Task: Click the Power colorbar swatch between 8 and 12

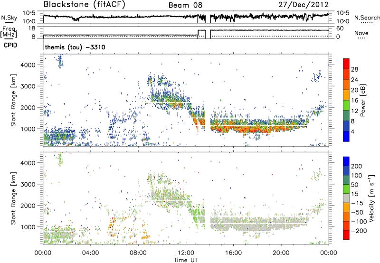Action: [346, 116]
